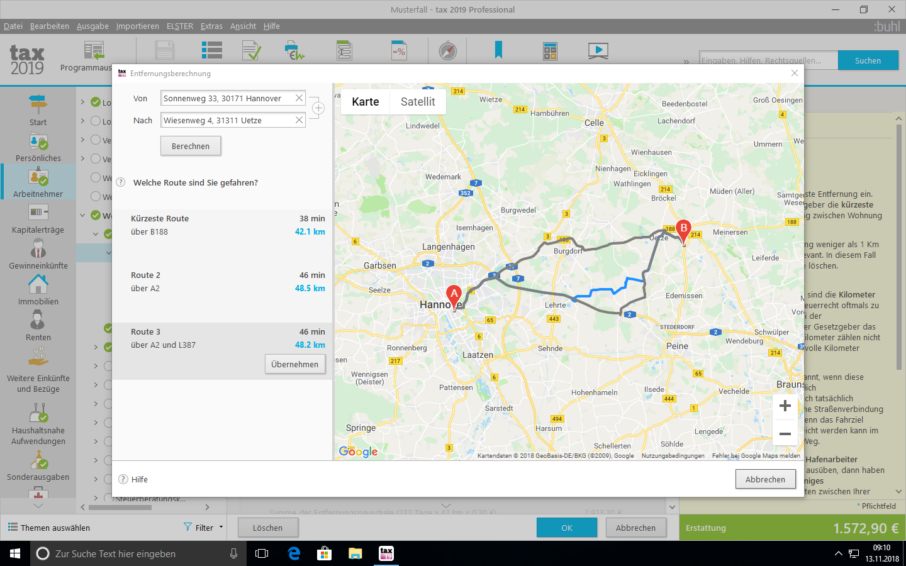This screenshot has height=566, width=906.
Task: Open the Gewinneinkünfte section
Action: [x=38, y=255]
